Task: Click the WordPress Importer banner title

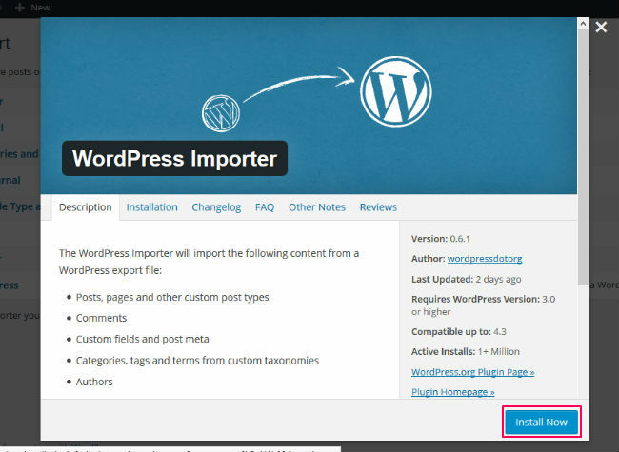Action: point(174,158)
